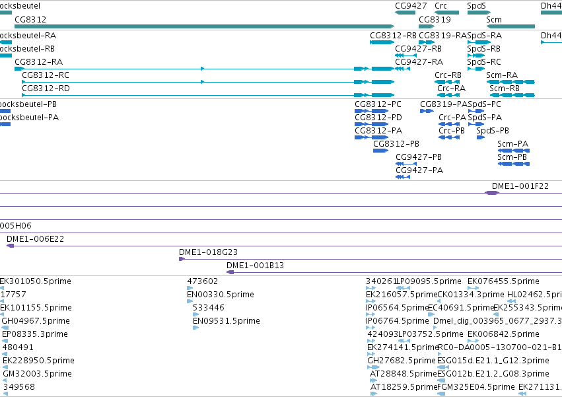Screen dimensions: 562x397
Task: Select the CG9427 gene feature
Action: pyautogui.click(x=405, y=13)
